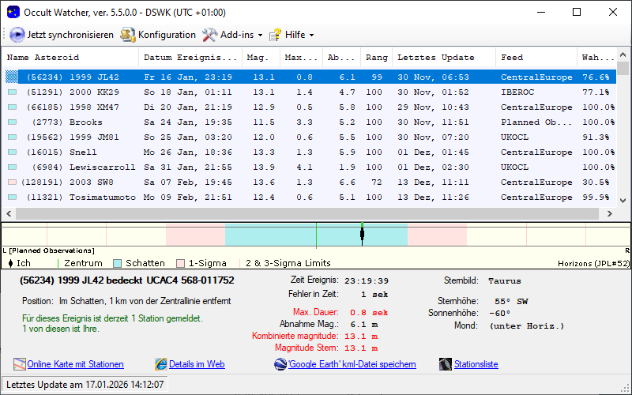Sort by the Mag. column header

261,57
